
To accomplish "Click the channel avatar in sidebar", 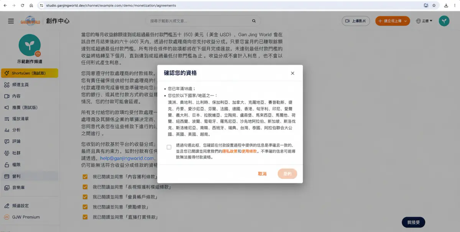I will 30,45.
